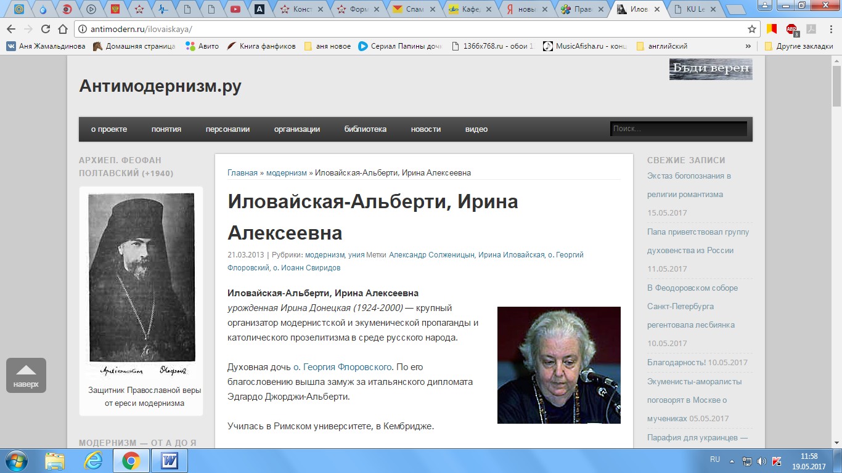Launch Internet Explorer from the taskbar

(x=93, y=460)
